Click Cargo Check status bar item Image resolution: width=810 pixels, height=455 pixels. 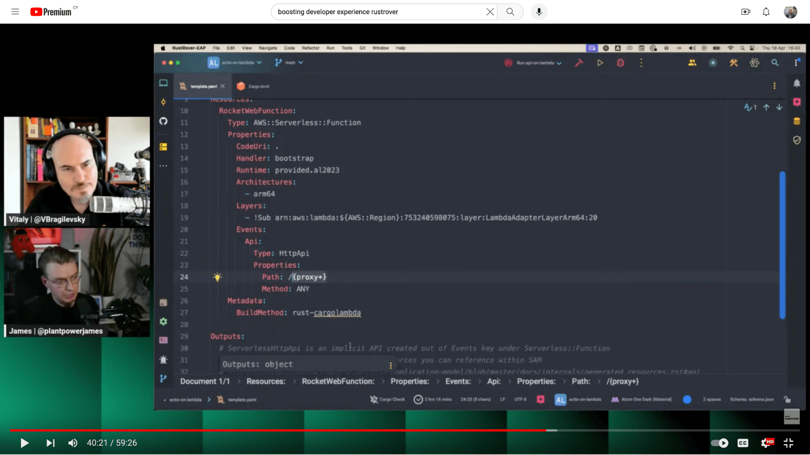[387, 400]
